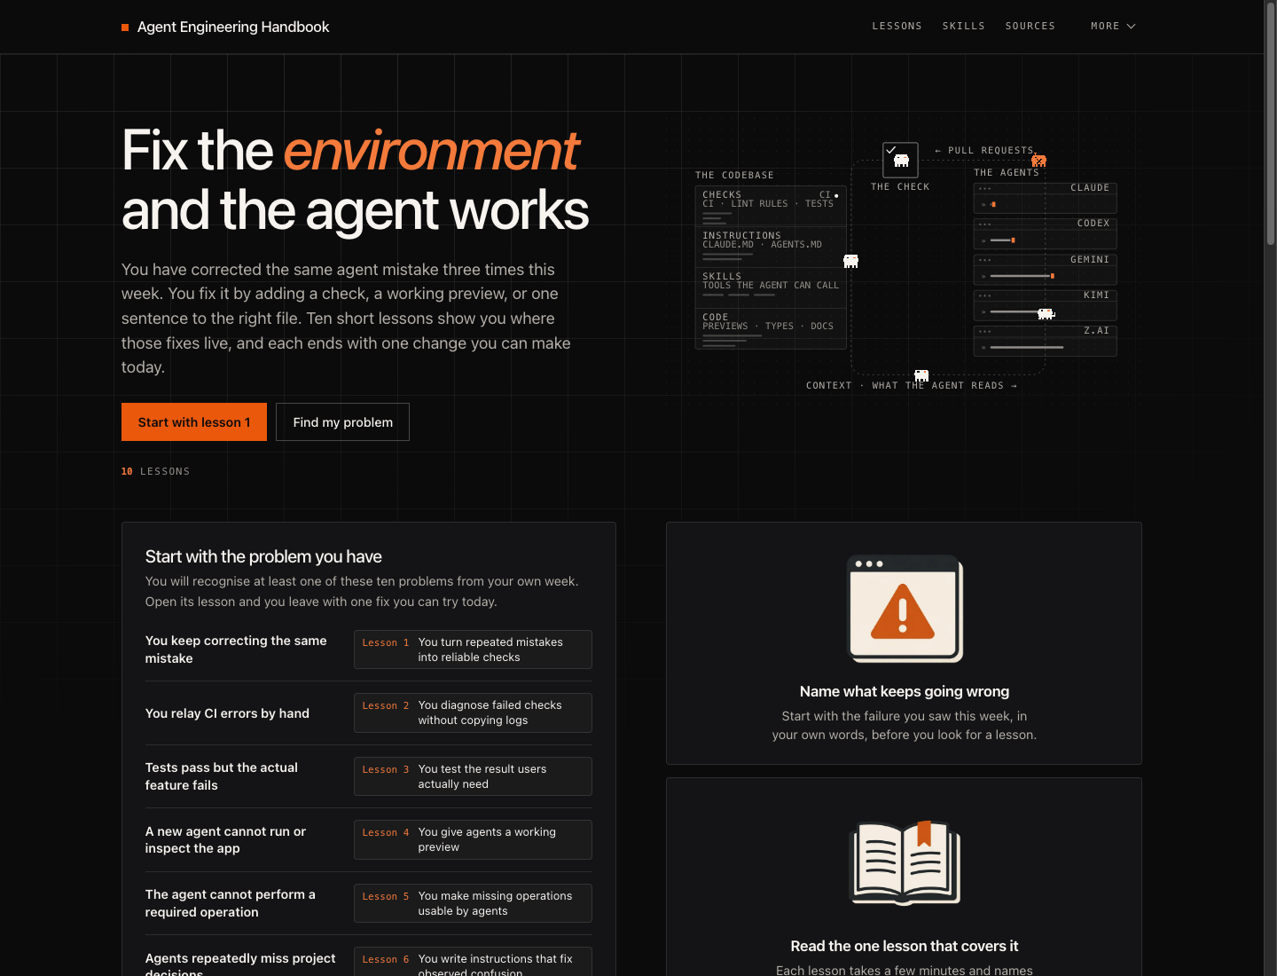This screenshot has width=1277, height=976.
Task: Click the '10 LESSONS' label under the buttons
Action: (155, 471)
